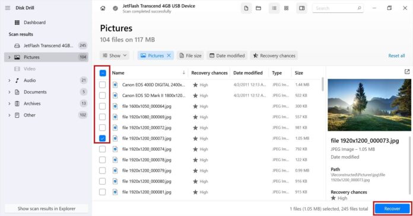The image size is (413, 216).
Task: Switch to the file view icon in toolbar
Action: [246, 8]
